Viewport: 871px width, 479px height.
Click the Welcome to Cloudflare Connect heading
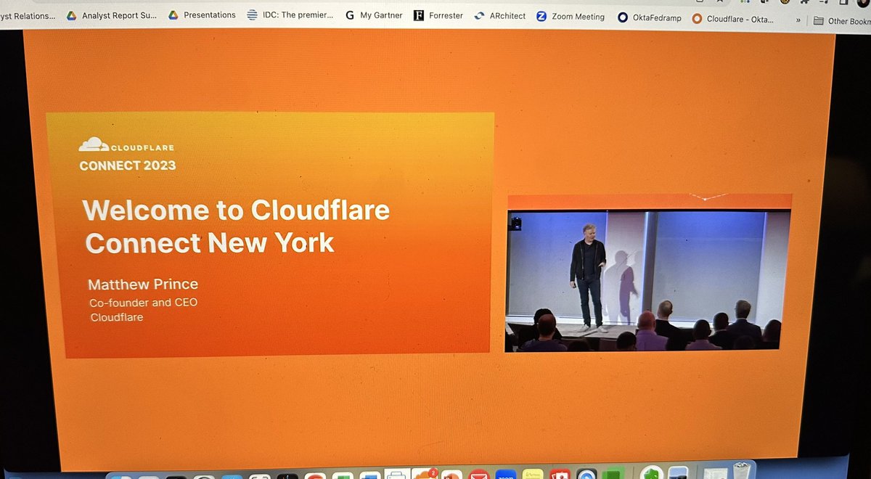(x=236, y=226)
